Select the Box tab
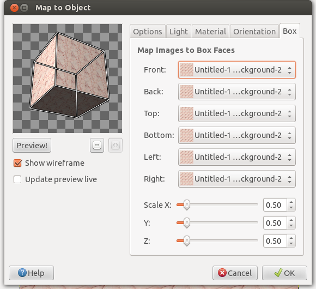Viewport: 316px width, 289px height. point(290,31)
